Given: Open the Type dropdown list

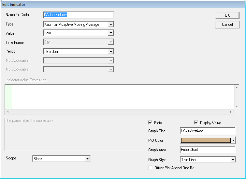Looking at the screenshot, I should click(x=111, y=24).
